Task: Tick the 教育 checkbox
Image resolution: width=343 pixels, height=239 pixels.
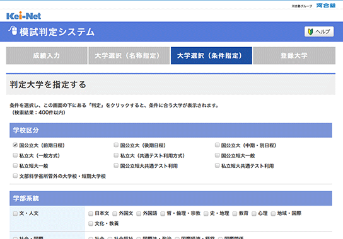Action: click(x=235, y=213)
